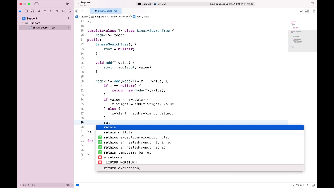Image resolution: width=334 pixels, height=188 pixels.
Task: Click the blue breakpoint tag icon
Action: click(x=77, y=185)
